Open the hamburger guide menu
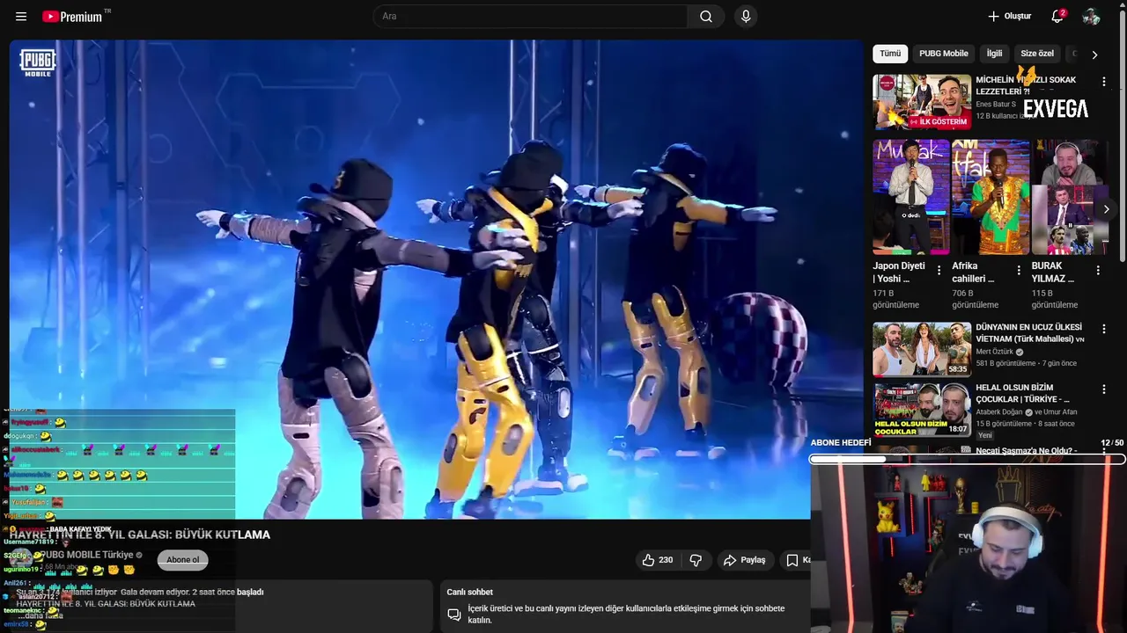This screenshot has width=1127, height=633. (21, 17)
